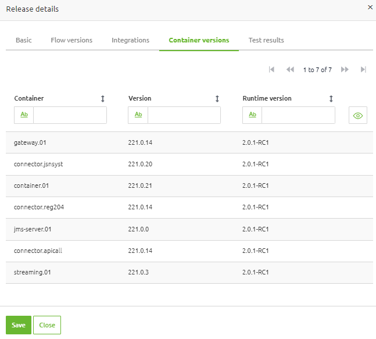Select the Container versions tab

click(199, 40)
